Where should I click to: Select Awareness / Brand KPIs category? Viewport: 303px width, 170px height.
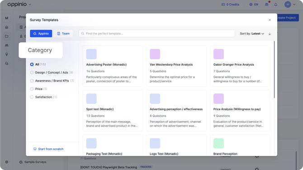(x=52, y=81)
